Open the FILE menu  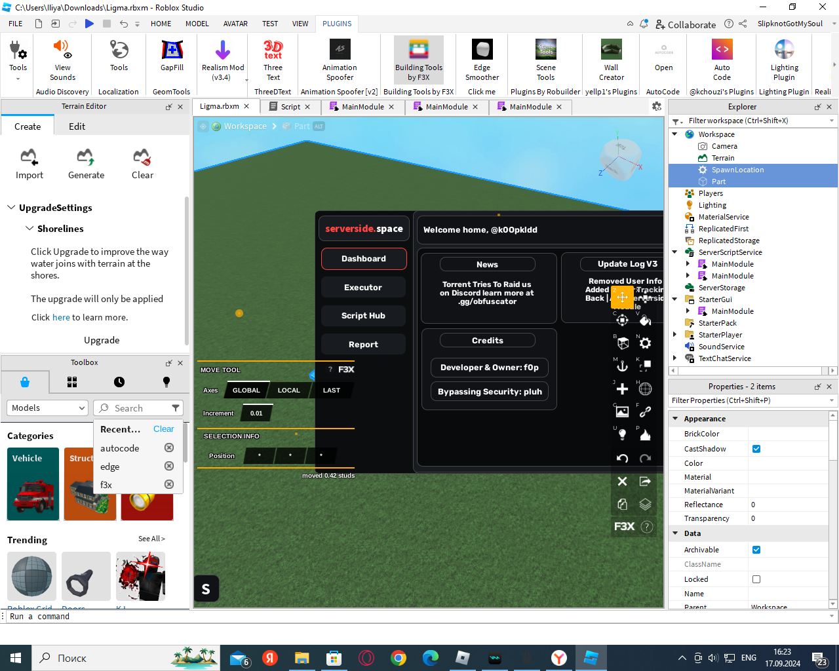[16, 24]
